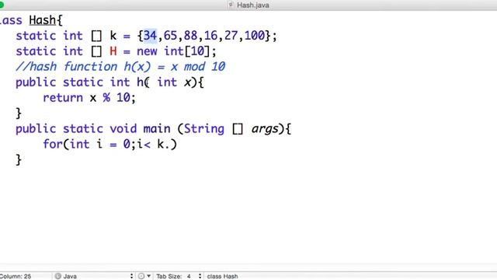Click the Hash.java window title
The height and width of the screenshot is (280, 497).
[253, 5]
